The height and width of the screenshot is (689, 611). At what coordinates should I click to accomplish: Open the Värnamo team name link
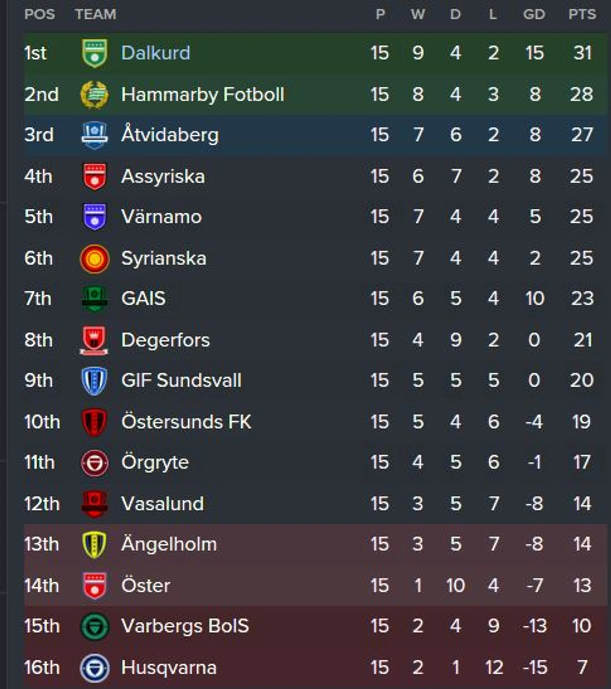pos(162,216)
